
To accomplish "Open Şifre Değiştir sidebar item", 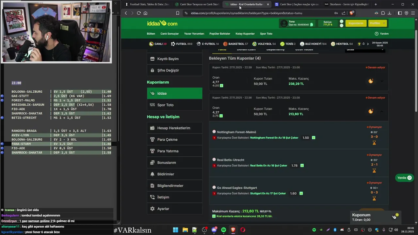I will pyautogui.click(x=175, y=70).
